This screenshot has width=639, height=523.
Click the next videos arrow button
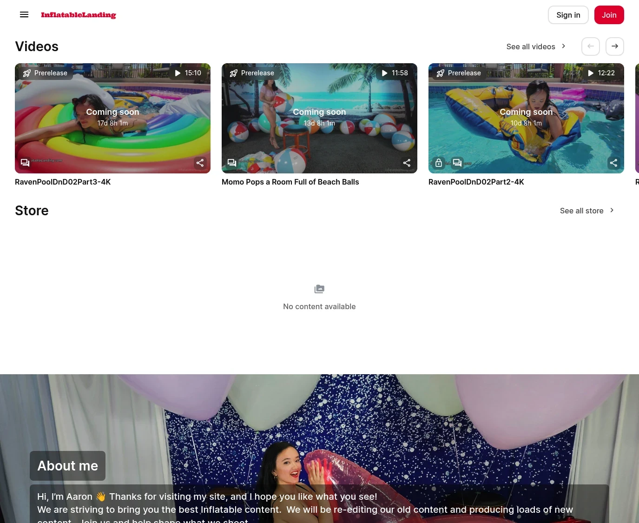click(x=614, y=46)
